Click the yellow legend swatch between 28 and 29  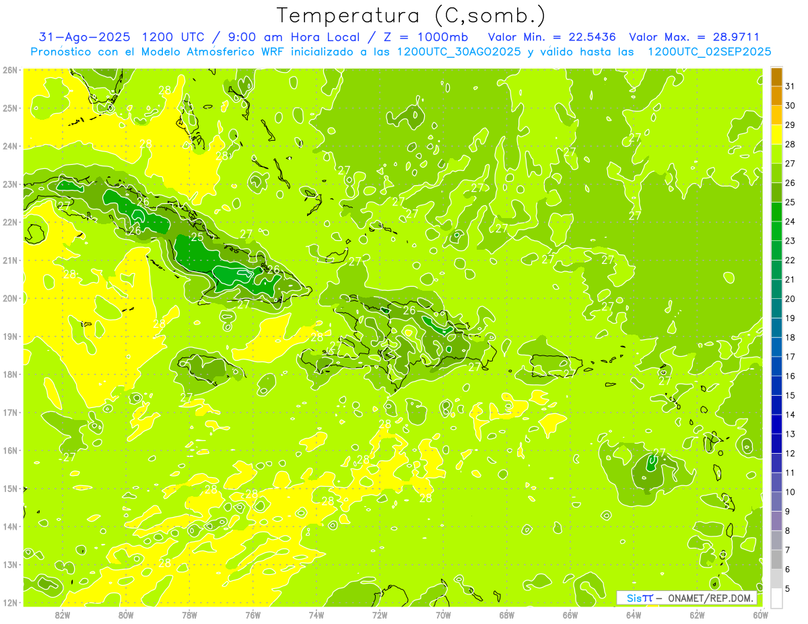776,135
